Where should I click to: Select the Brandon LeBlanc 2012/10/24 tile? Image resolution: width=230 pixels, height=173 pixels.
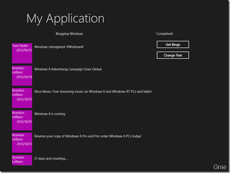22,75
